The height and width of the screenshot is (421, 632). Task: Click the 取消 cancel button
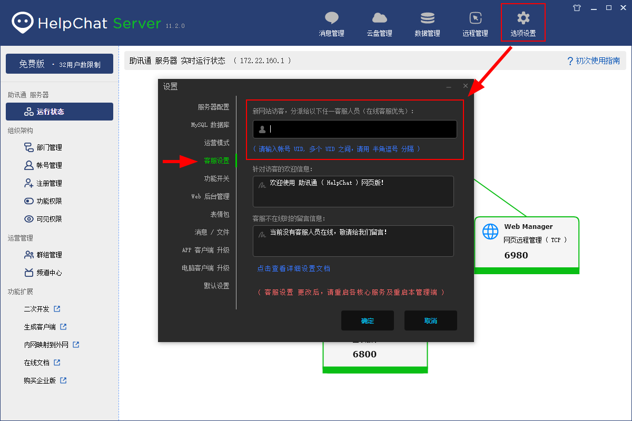(431, 320)
